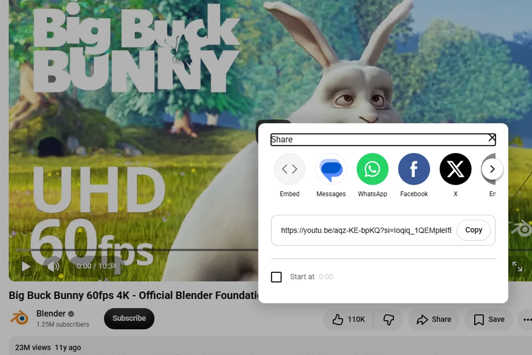Seek on the video progress bar
The width and height of the screenshot is (532, 355).
pos(137,250)
